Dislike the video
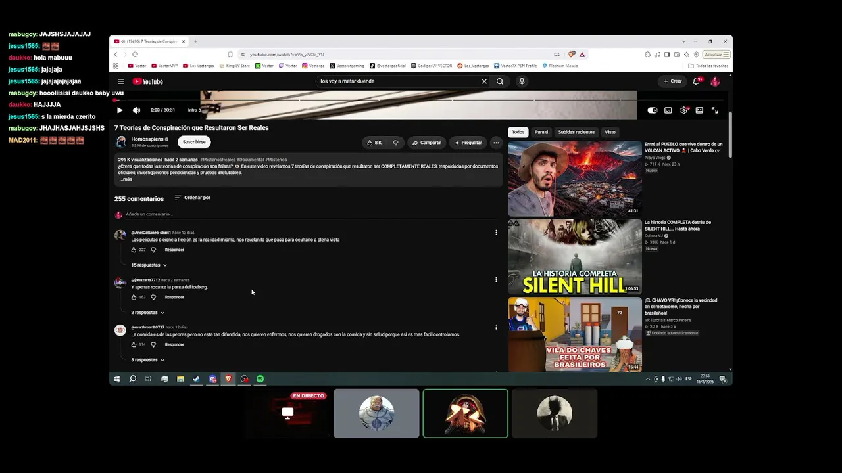 tap(395, 143)
